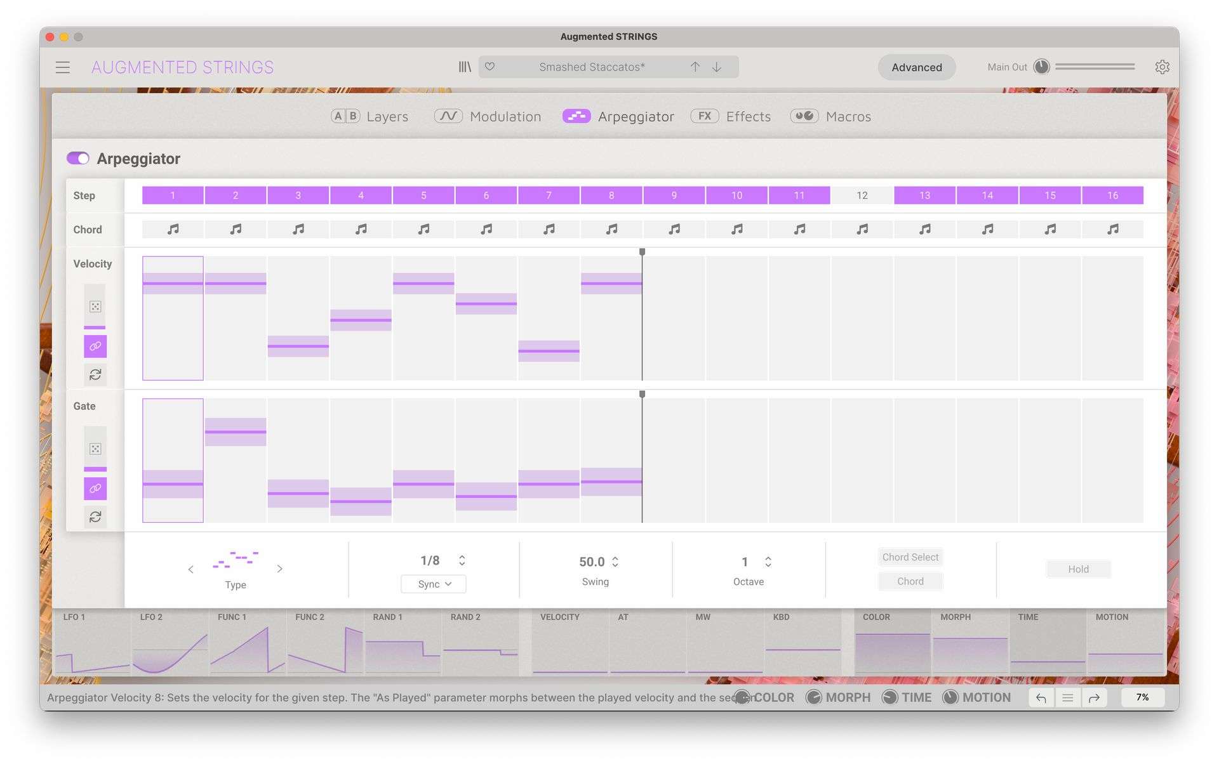Select previous arpeggiator type arrow

190,569
